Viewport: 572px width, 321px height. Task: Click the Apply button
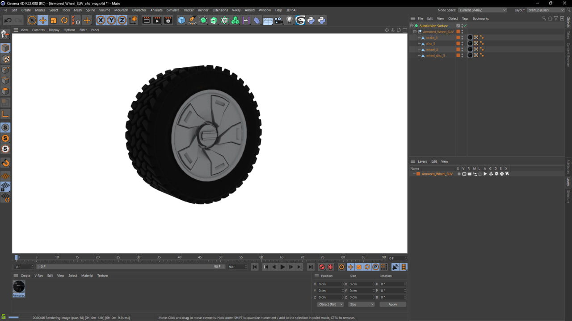(x=393, y=305)
